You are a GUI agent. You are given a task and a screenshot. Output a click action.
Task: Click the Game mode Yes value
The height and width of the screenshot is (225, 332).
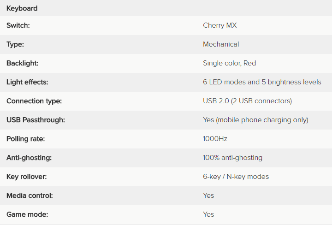coord(208,214)
